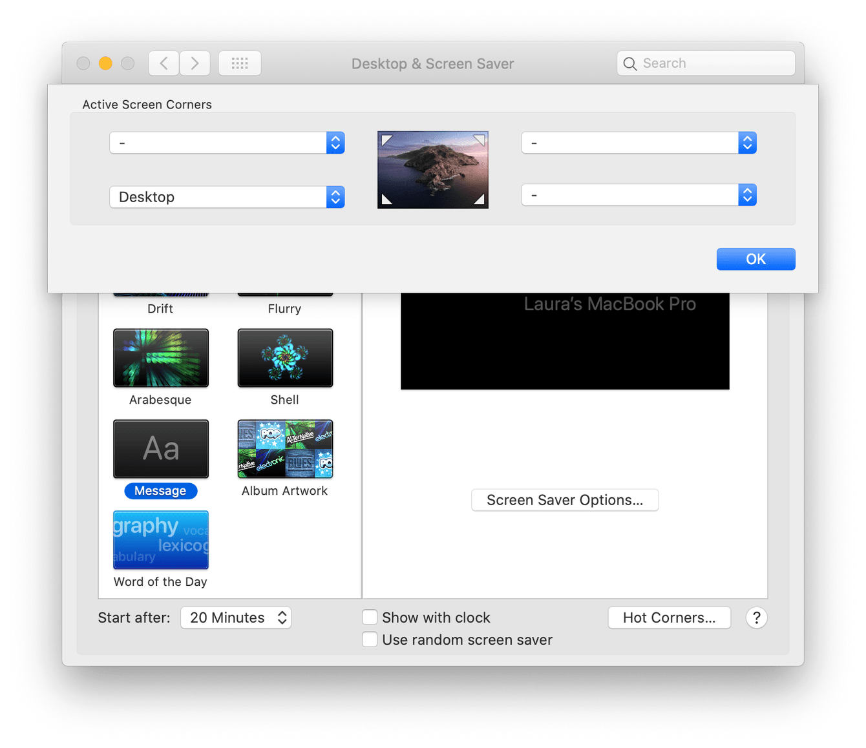Check Use random screen saver
This screenshot has height=748, width=866.
pos(370,639)
